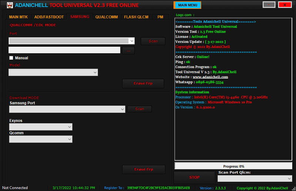Click Erase Frp under Download MODE
296x191 pixels.
coord(144,169)
